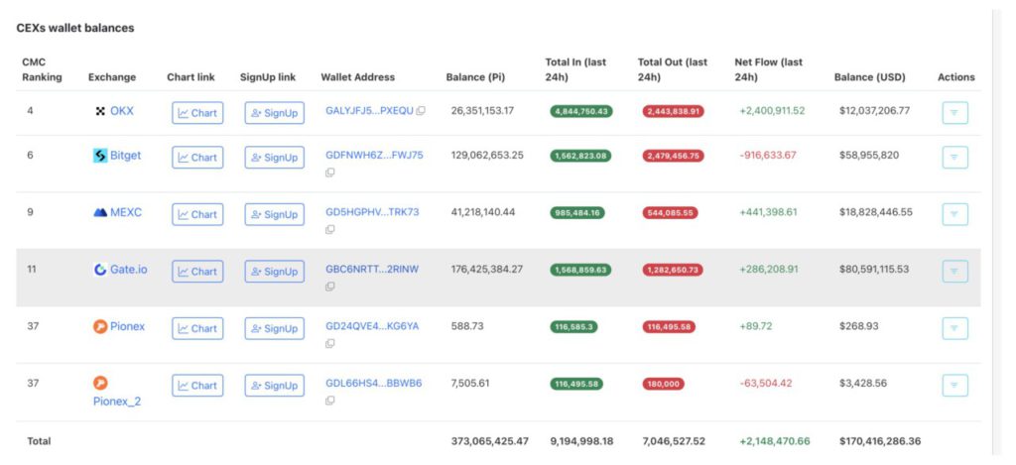Click the Pionex_2 exchange logo
The image size is (1016, 465).
tap(100, 383)
